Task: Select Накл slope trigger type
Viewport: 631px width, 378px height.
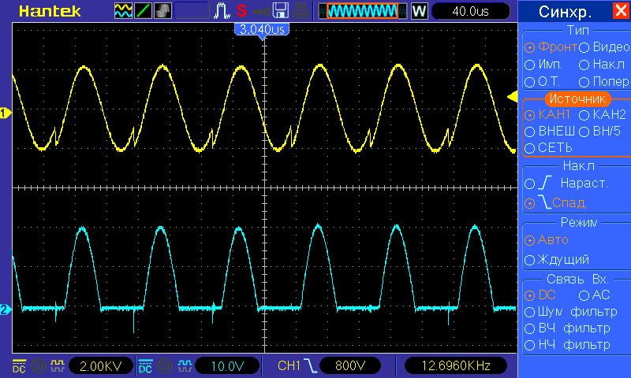Action: pyautogui.click(x=602, y=65)
